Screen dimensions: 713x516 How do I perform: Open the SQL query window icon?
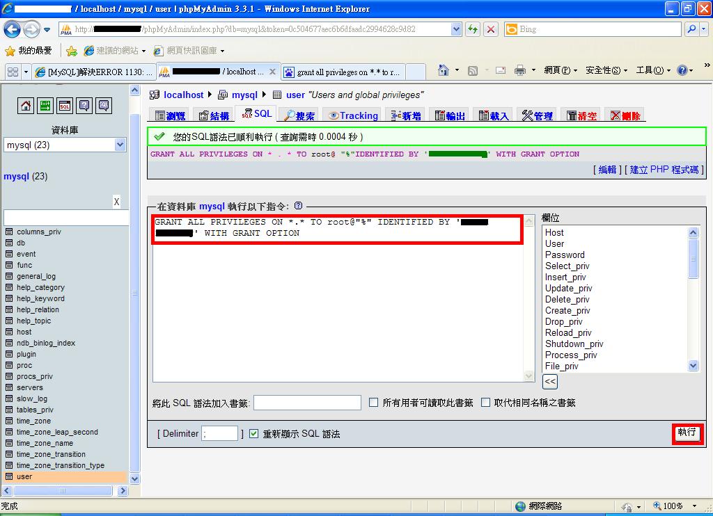[x=65, y=106]
